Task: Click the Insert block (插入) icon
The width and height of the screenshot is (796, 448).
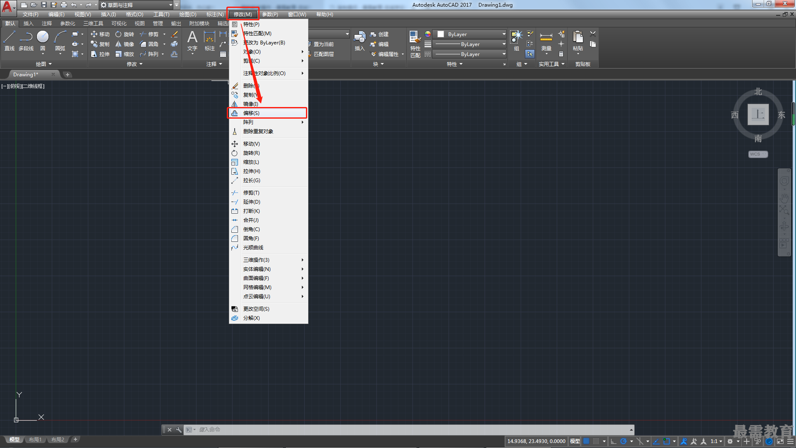Action: [x=359, y=41]
